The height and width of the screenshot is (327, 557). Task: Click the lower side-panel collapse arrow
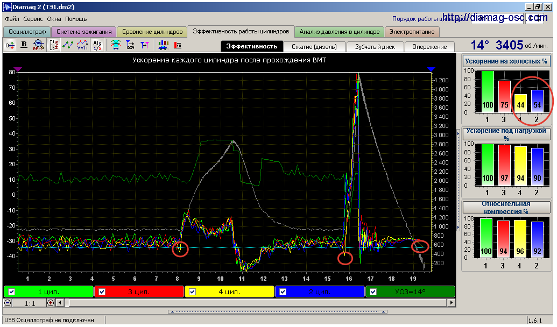tap(458, 227)
